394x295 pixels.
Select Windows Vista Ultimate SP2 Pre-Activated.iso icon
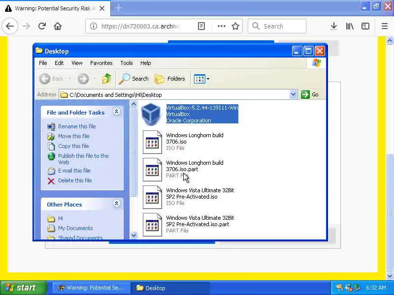pyautogui.click(x=152, y=197)
